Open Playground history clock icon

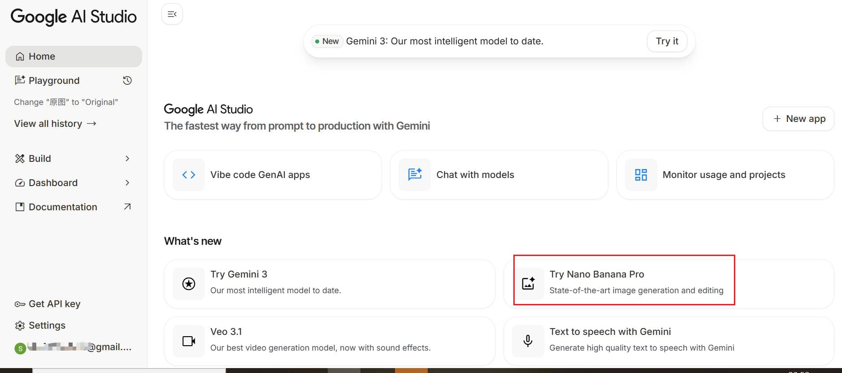tap(127, 81)
